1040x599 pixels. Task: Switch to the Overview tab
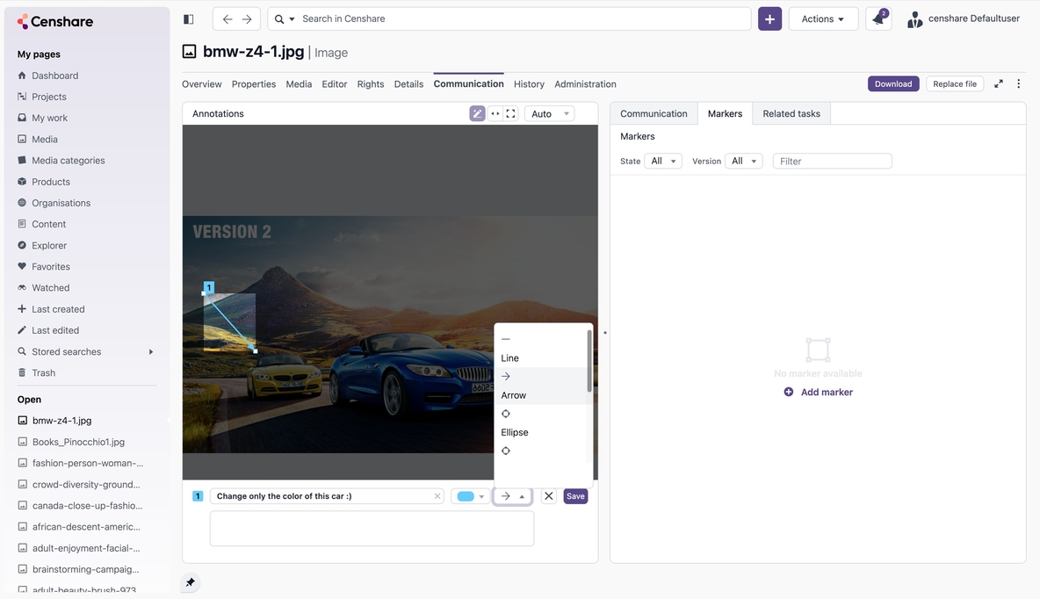(x=202, y=84)
